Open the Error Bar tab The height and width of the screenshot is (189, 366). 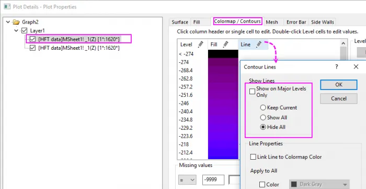pos(296,22)
